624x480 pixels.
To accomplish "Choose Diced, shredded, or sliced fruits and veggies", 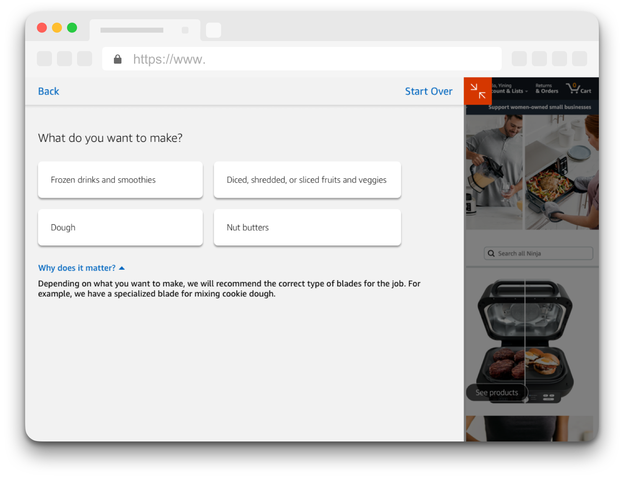I will pos(307,180).
